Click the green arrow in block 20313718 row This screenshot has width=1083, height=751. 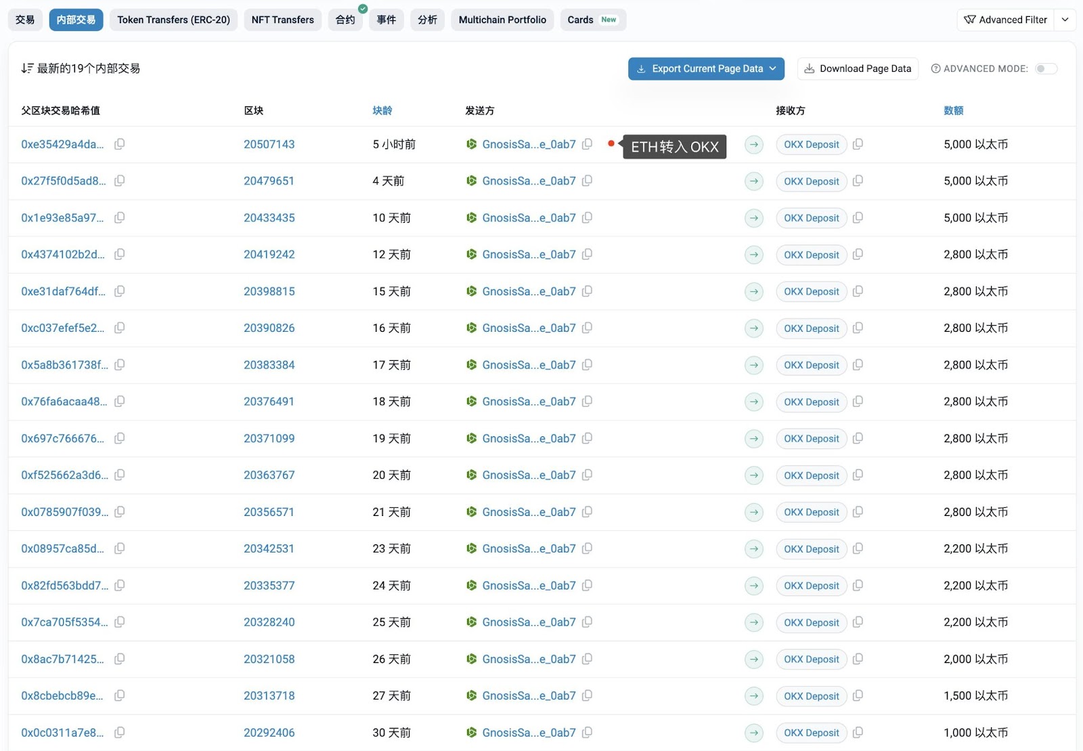[754, 695]
